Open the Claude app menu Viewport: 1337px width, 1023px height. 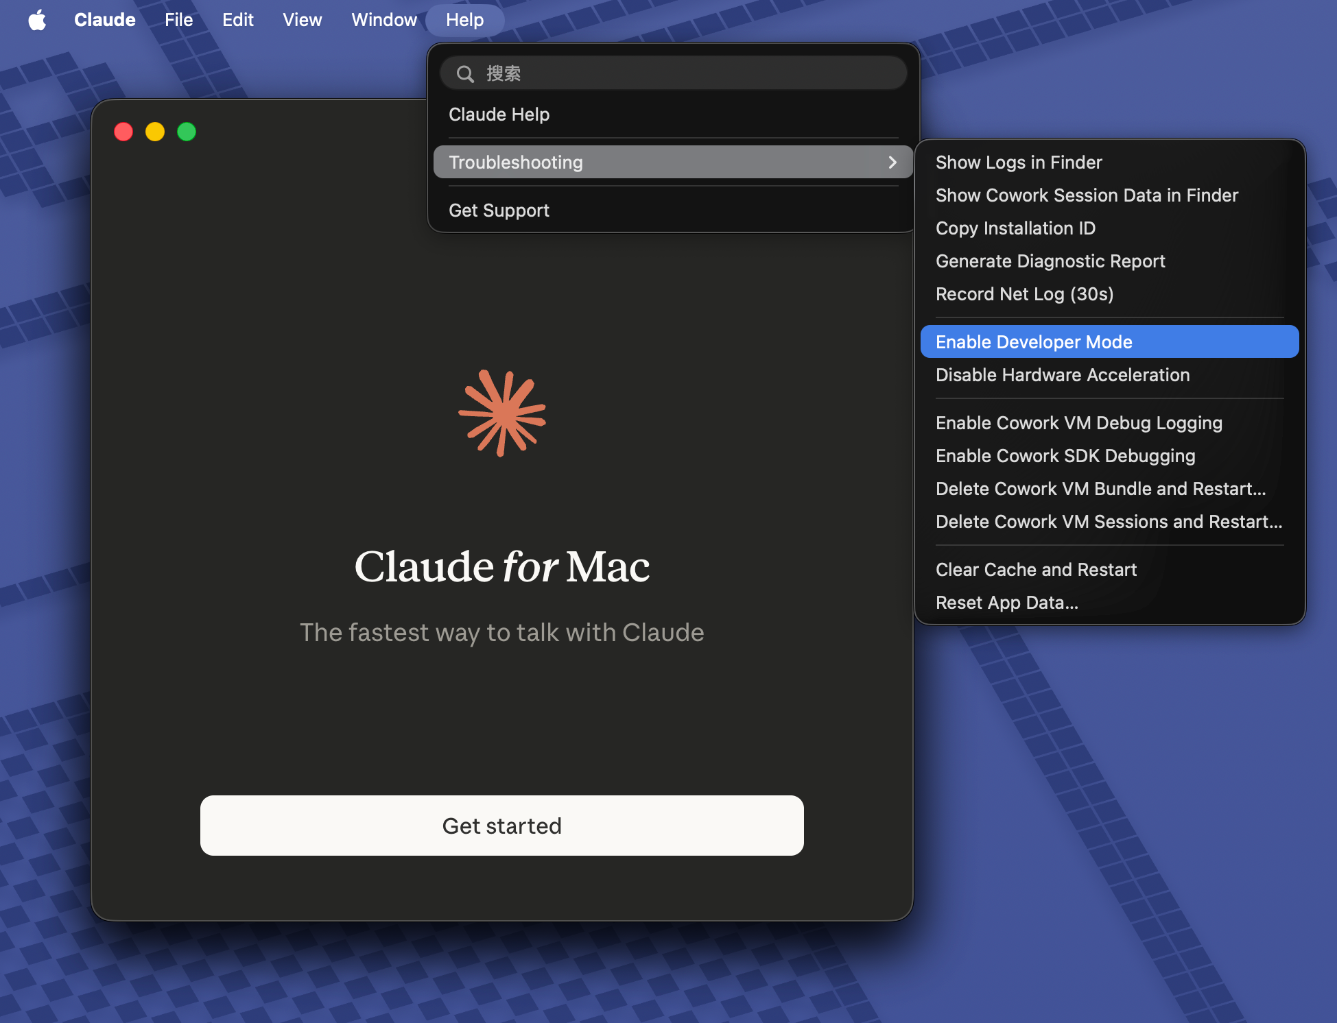[105, 20]
